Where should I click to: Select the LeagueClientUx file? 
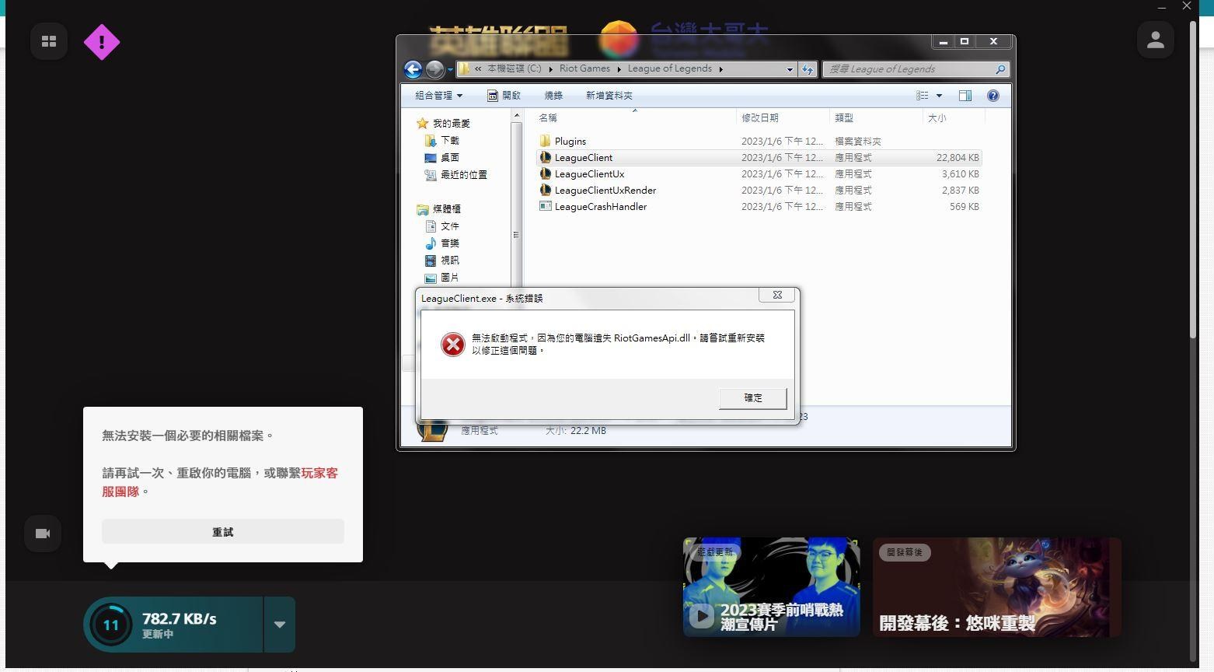click(760, 174)
